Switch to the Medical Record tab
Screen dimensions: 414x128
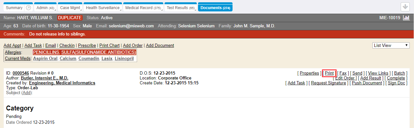tap(143, 7)
